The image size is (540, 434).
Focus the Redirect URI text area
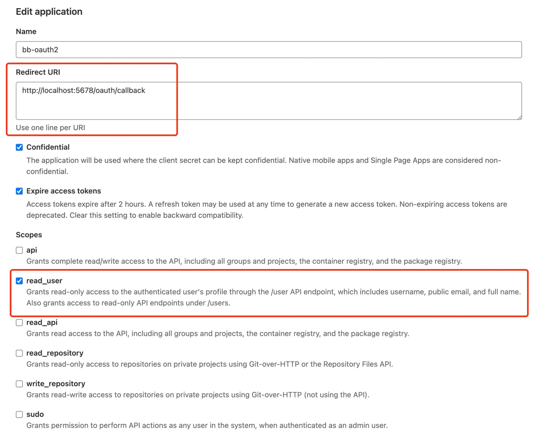(x=269, y=101)
